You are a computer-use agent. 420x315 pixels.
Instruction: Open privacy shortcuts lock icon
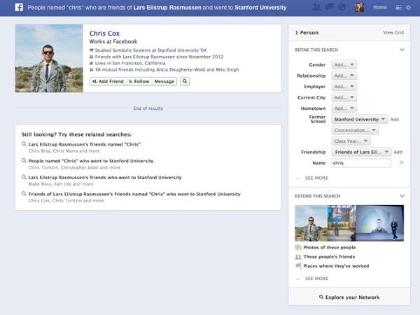point(397,8)
